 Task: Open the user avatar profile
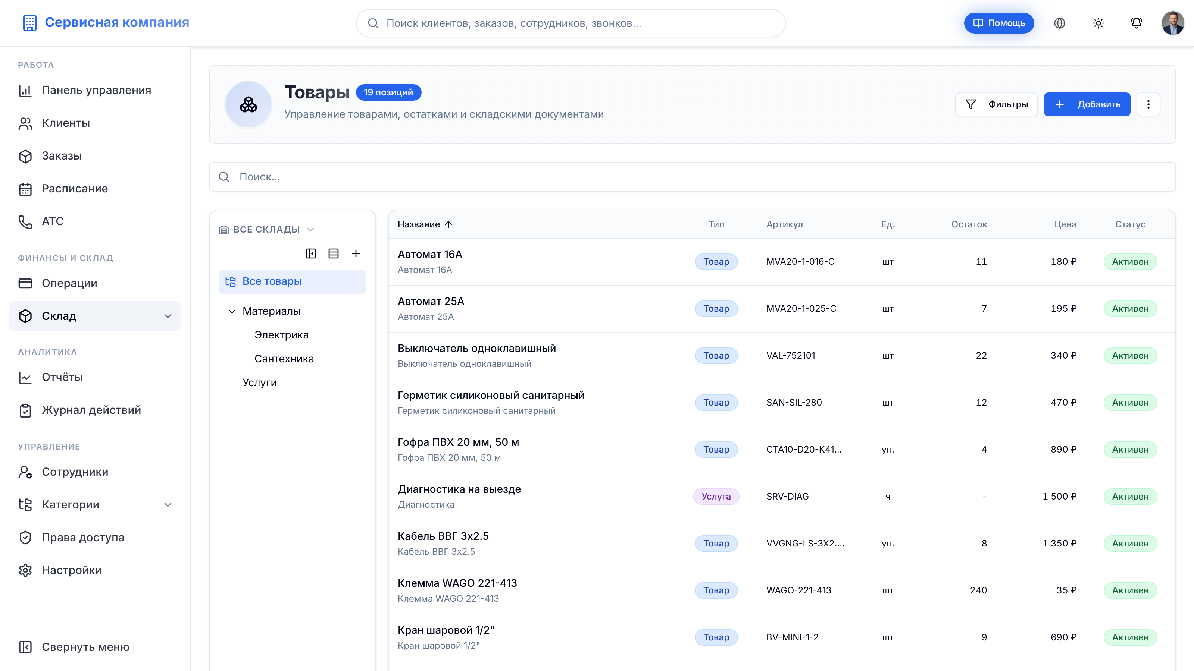(1173, 23)
